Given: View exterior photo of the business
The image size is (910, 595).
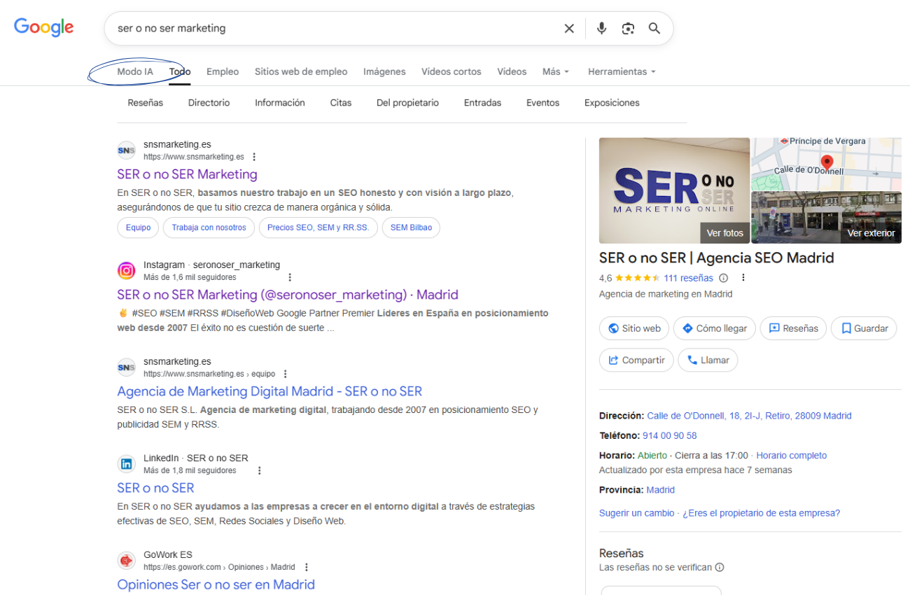Looking at the screenshot, I should [x=826, y=218].
